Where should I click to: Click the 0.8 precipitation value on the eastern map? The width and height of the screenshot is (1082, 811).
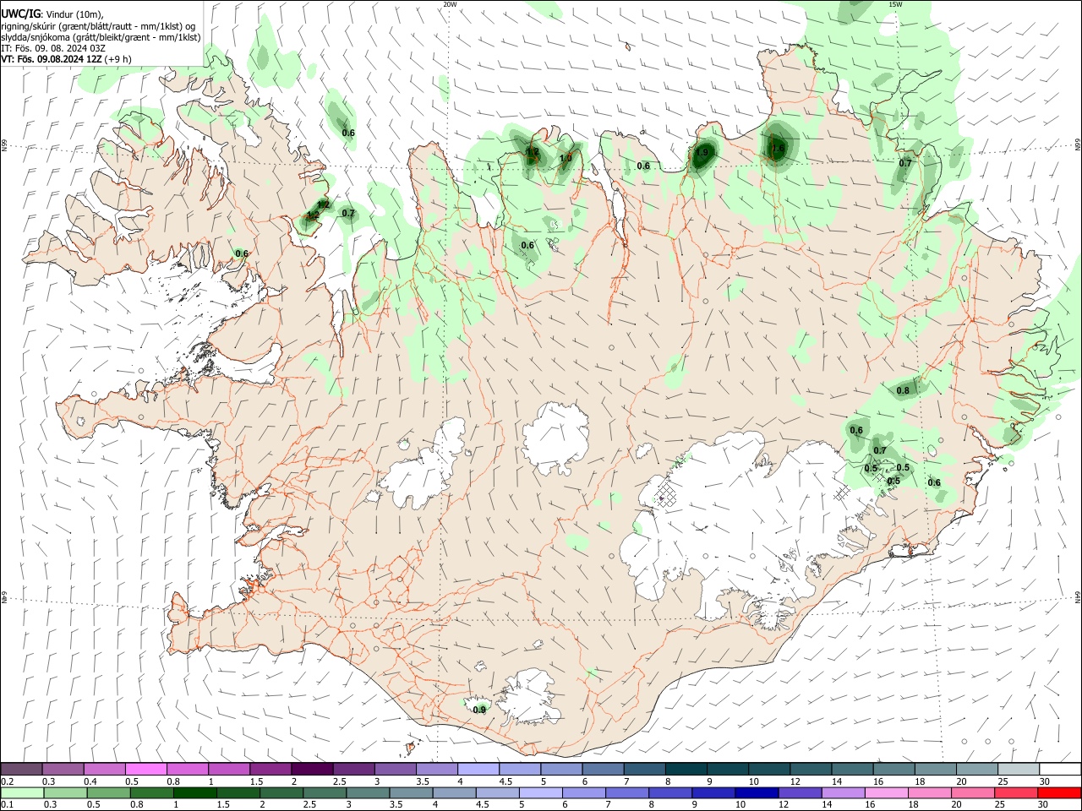tap(903, 390)
